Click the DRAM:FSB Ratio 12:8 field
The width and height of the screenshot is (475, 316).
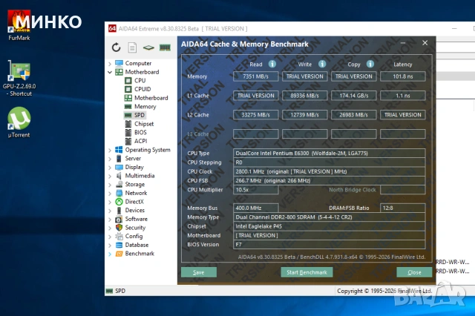pyautogui.click(x=402, y=208)
